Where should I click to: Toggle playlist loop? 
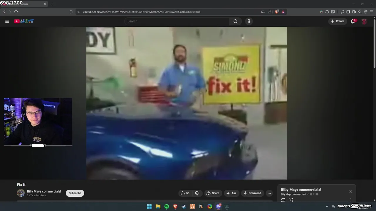(x=283, y=200)
